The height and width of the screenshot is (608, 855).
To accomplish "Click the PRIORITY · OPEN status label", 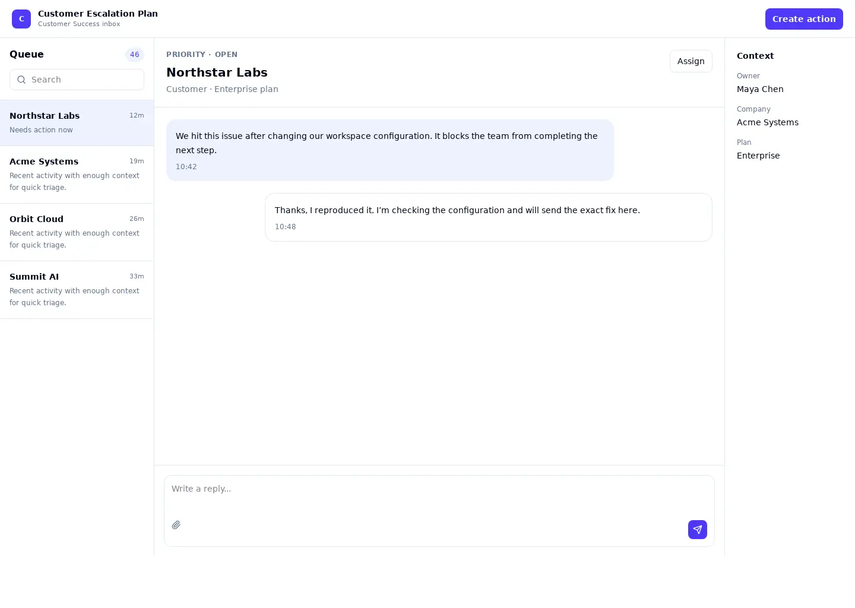I will pos(202,55).
